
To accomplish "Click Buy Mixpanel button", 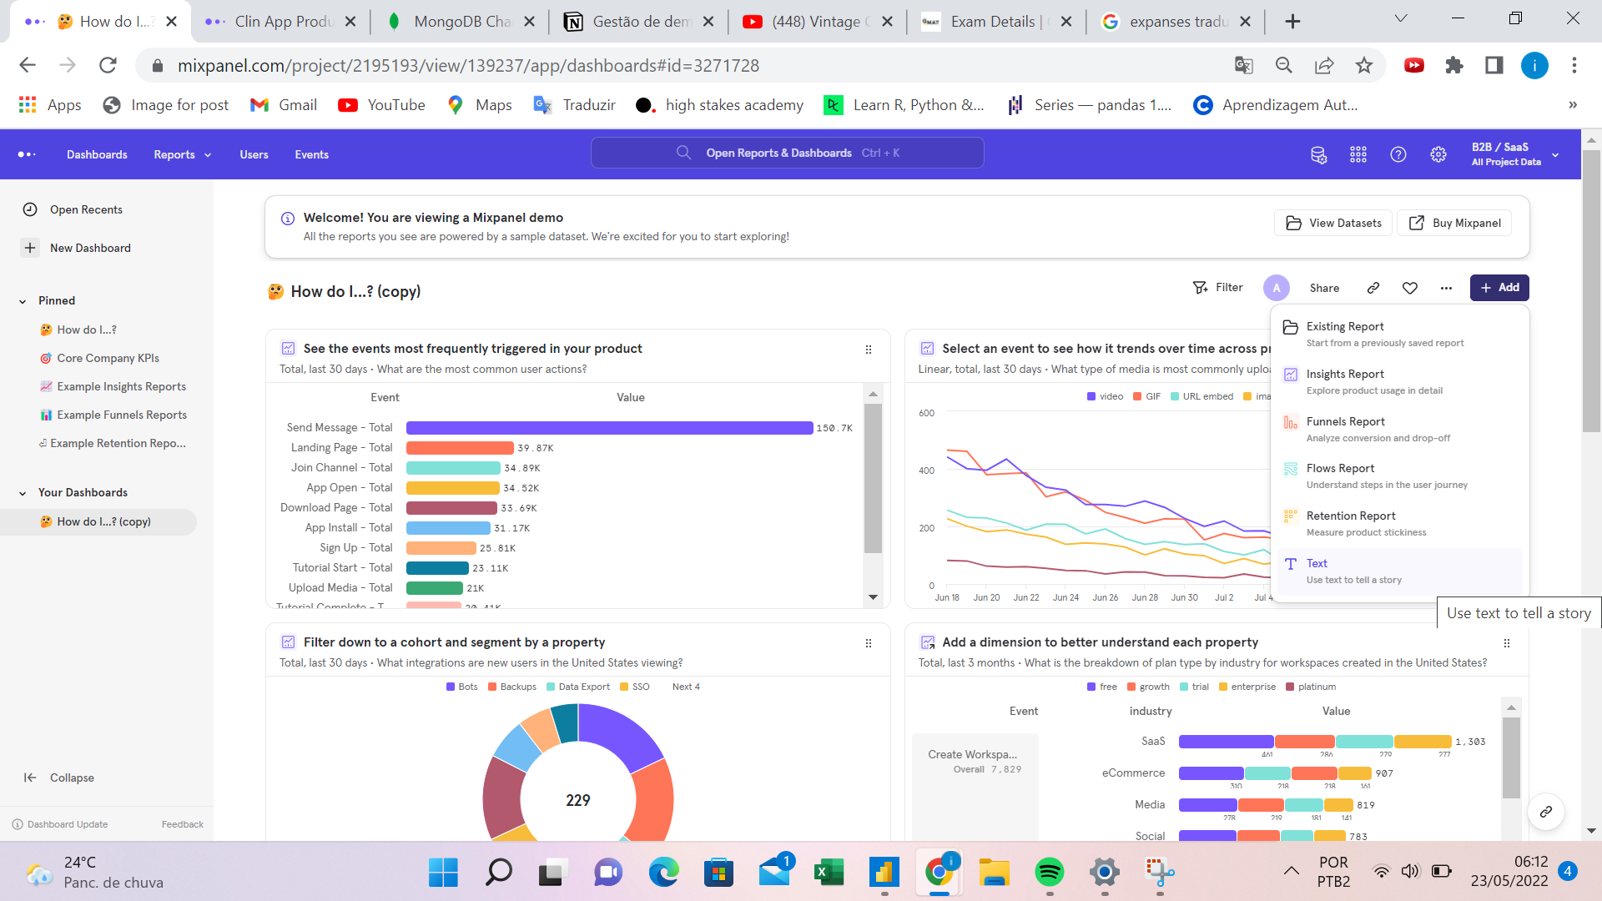I will [x=1454, y=223].
